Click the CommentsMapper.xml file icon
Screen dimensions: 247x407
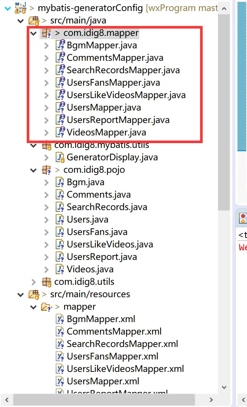pos(60,332)
